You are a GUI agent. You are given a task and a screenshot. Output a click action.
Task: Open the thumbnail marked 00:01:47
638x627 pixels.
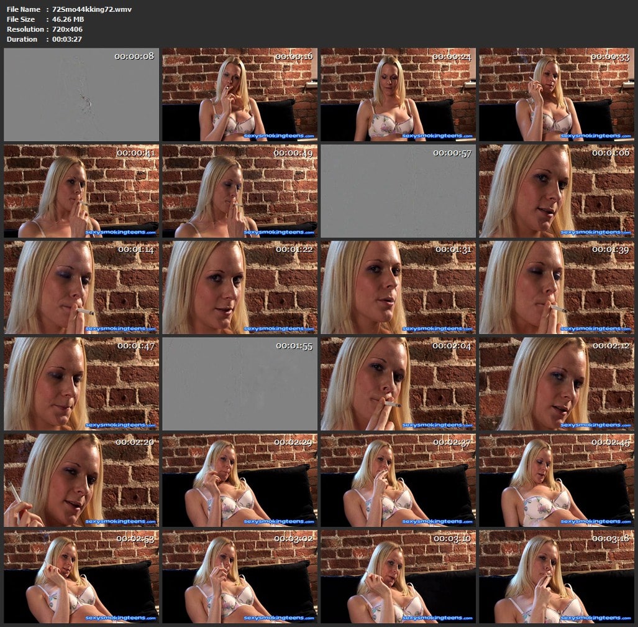81,384
